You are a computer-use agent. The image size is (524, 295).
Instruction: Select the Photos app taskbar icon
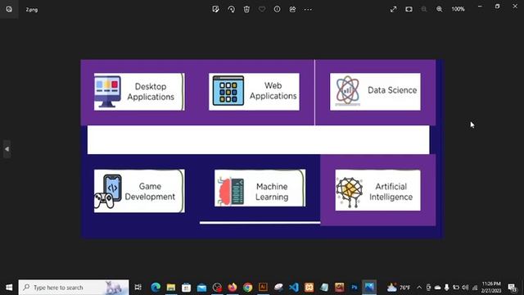369,288
